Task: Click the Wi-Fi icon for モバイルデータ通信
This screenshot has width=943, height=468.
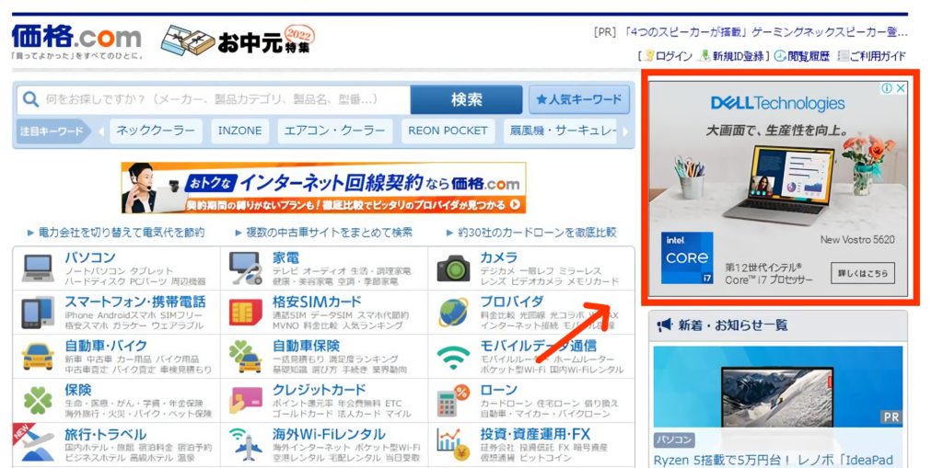Action: pos(453,358)
